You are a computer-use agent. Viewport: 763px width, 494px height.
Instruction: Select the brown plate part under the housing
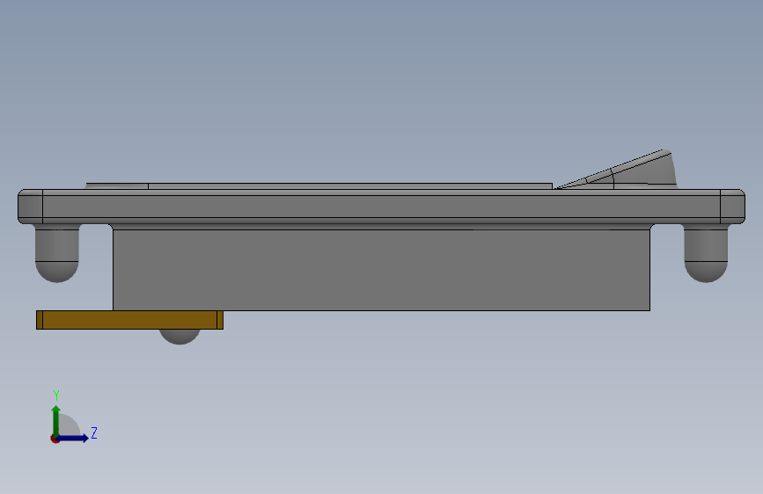click(x=129, y=320)
